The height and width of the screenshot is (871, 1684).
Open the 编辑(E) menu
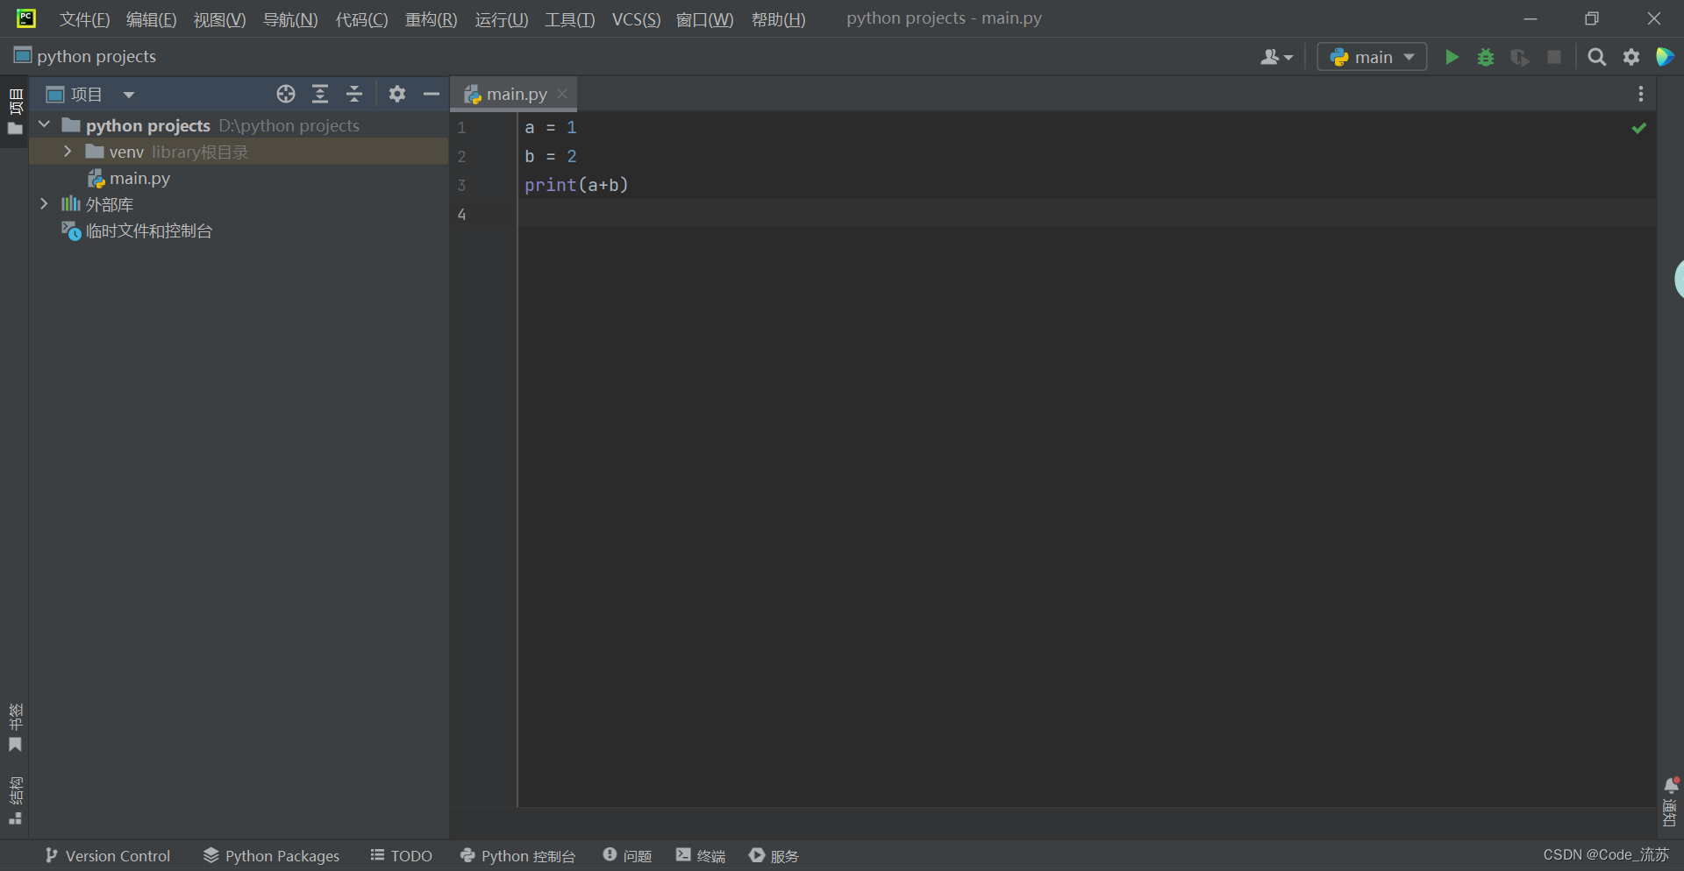coord(151,19)
